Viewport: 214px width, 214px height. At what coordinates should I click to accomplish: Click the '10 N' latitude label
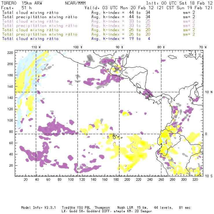point(209,92)
